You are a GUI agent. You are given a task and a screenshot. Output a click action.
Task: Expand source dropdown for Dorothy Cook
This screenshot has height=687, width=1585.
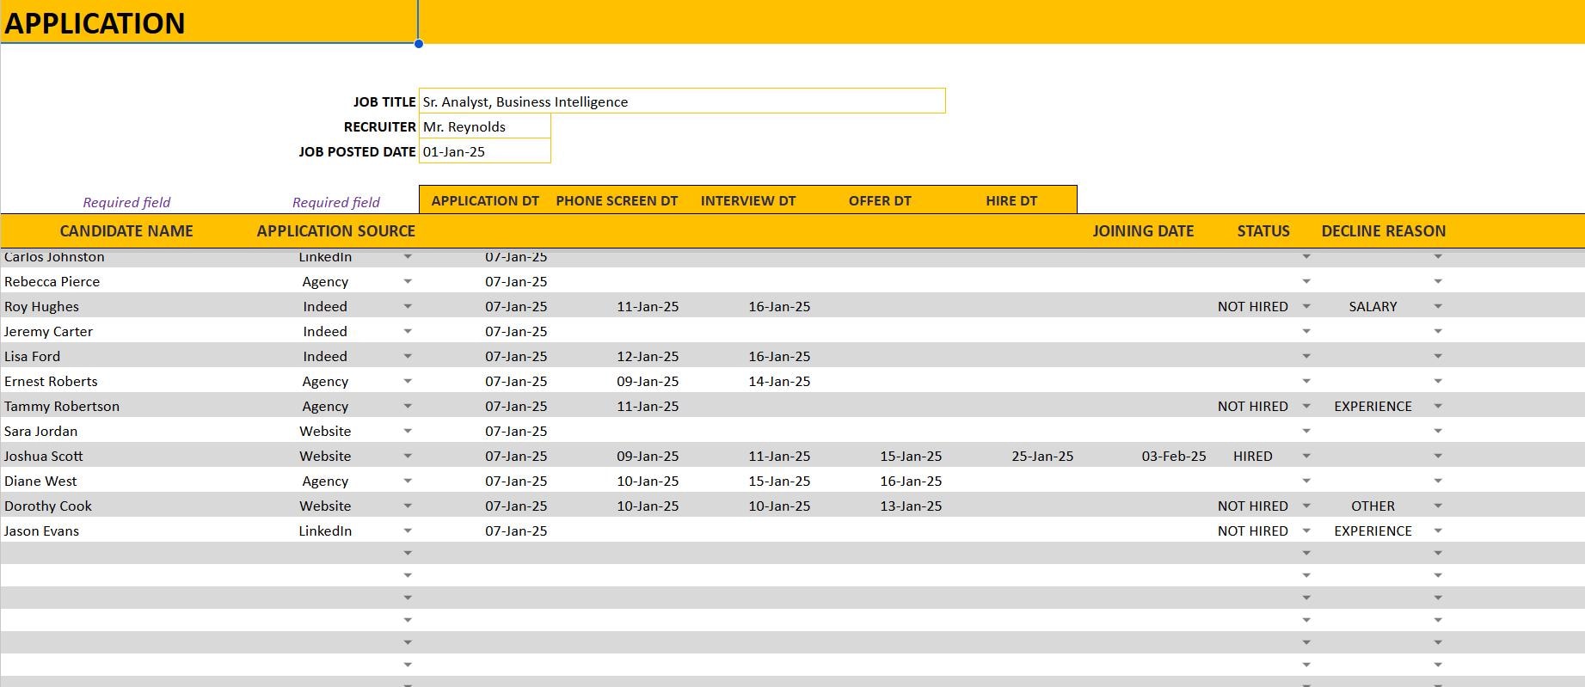[408, 506]
